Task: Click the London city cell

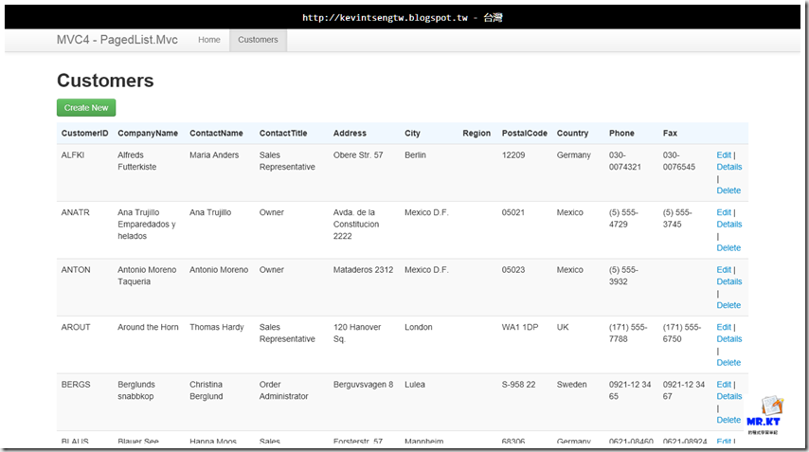Action: (x=419, y=327)
